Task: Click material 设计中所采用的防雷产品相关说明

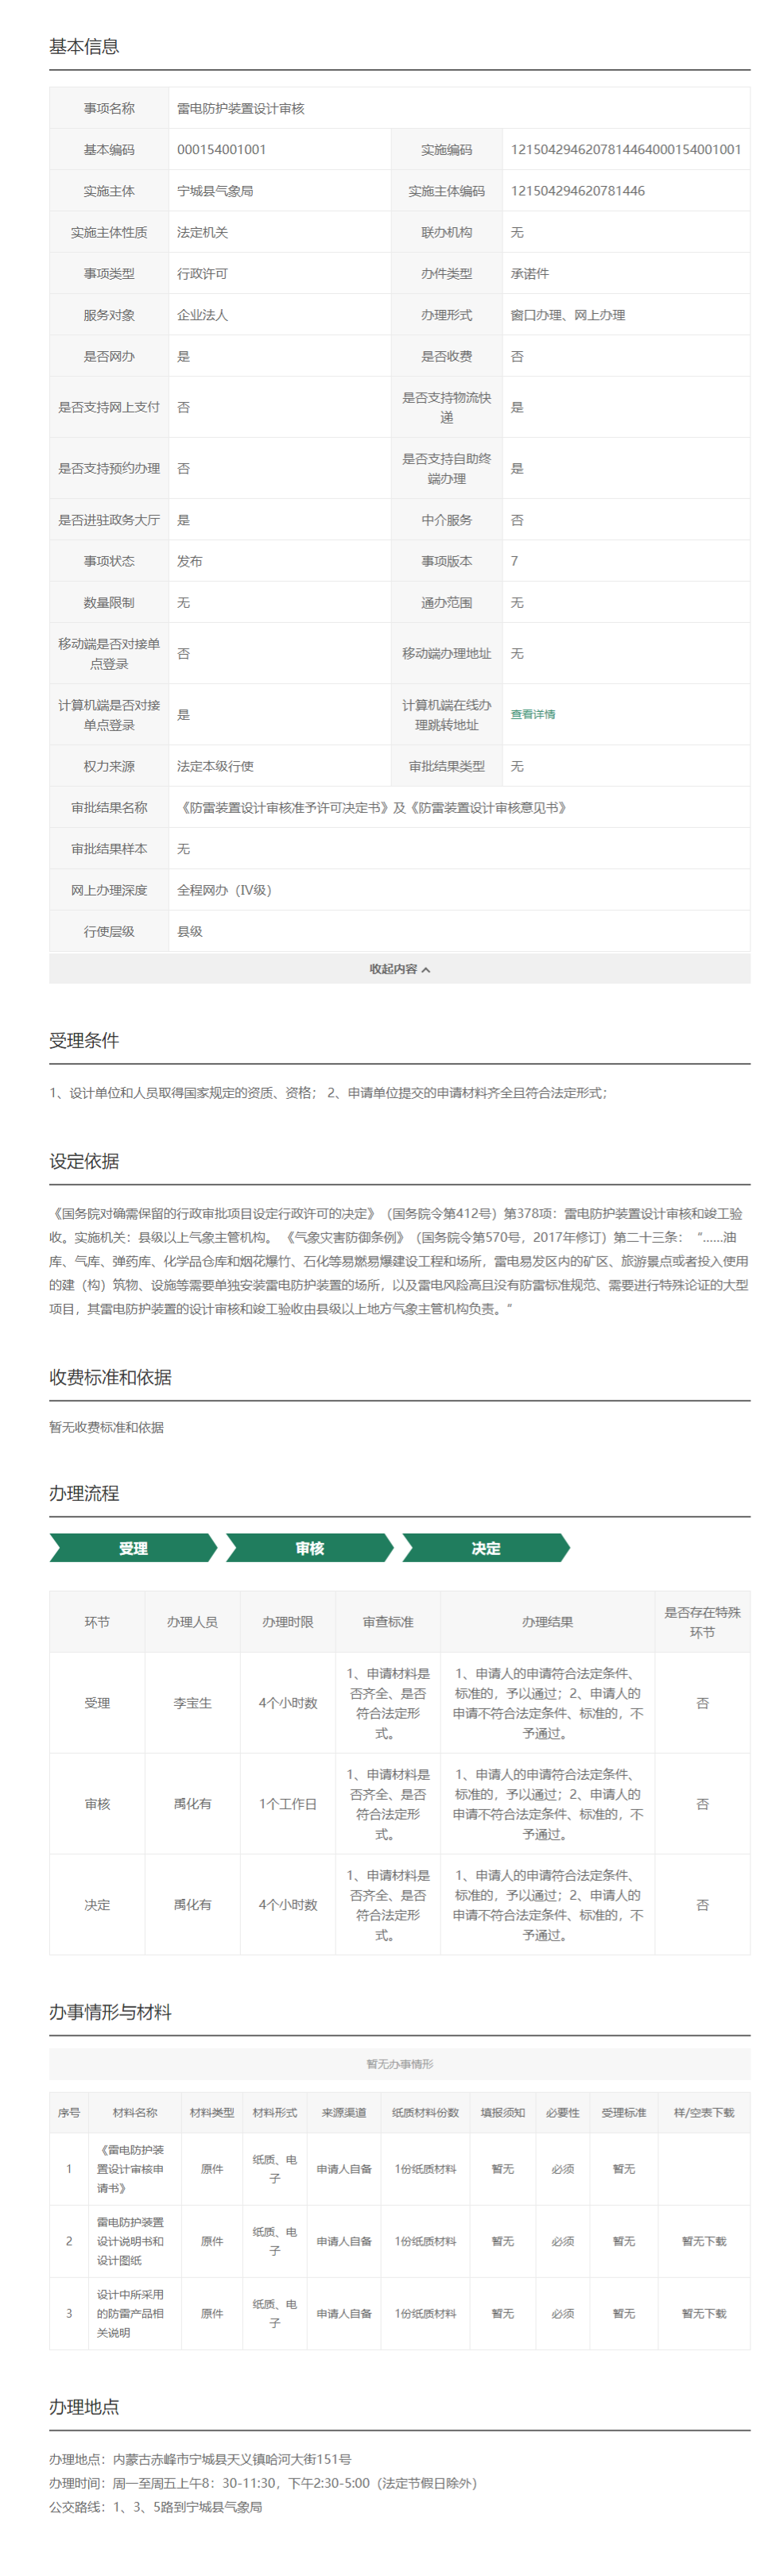Action: (x=130, y=2313)
